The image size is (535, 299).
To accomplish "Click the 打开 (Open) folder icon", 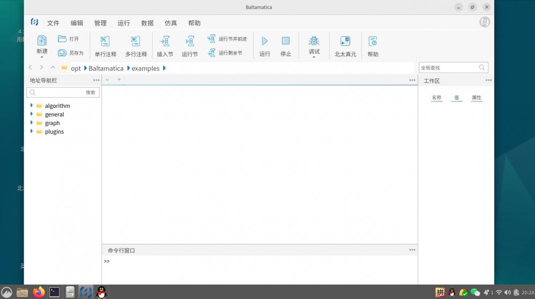I will (x=62, y=39).
